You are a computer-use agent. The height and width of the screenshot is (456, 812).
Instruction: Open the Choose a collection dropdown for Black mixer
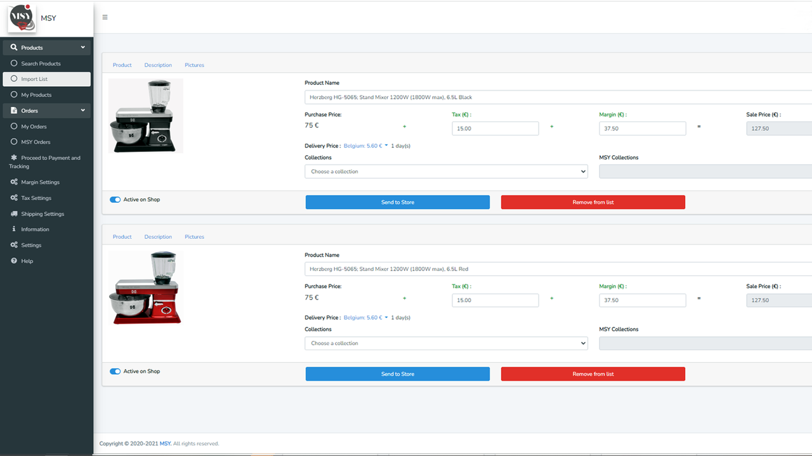pos(446,171)
